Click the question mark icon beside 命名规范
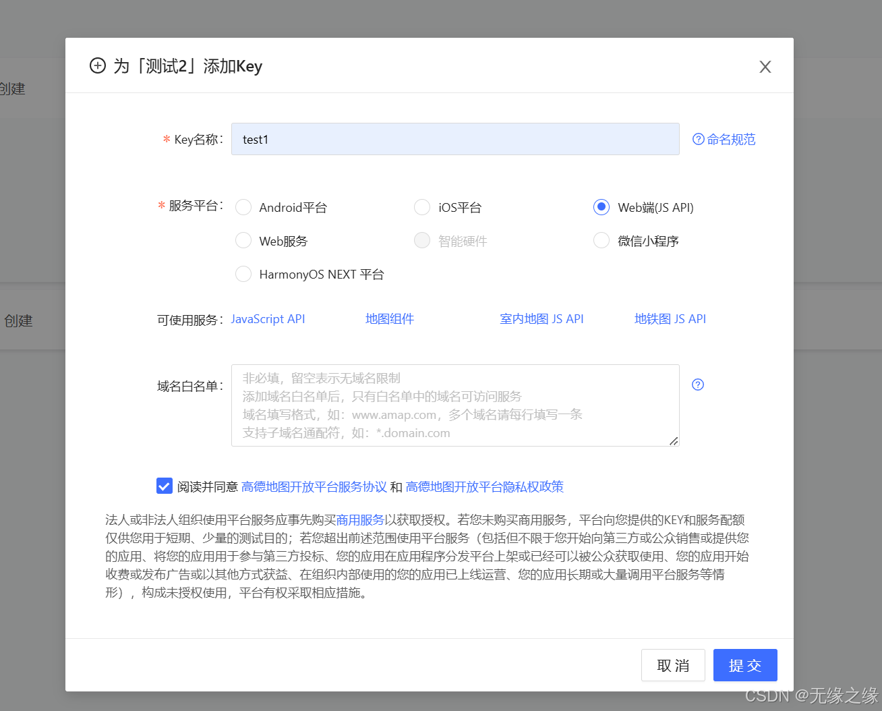 [699, 139]
